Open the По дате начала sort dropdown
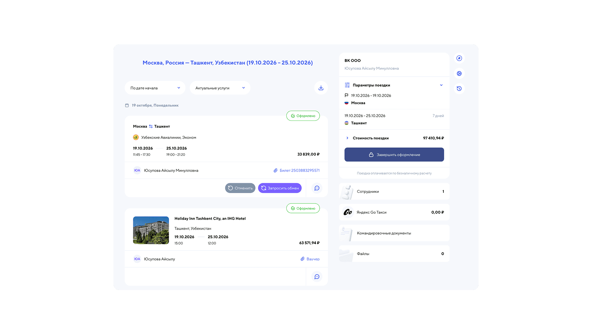This screenshot has height=334, width=592. pos(155,88)
